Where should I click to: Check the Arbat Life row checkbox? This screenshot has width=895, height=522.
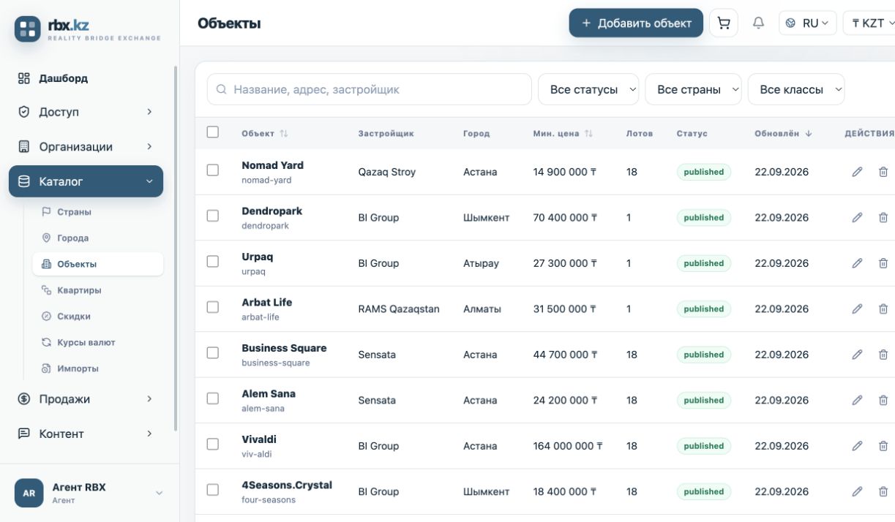point(213,307)
